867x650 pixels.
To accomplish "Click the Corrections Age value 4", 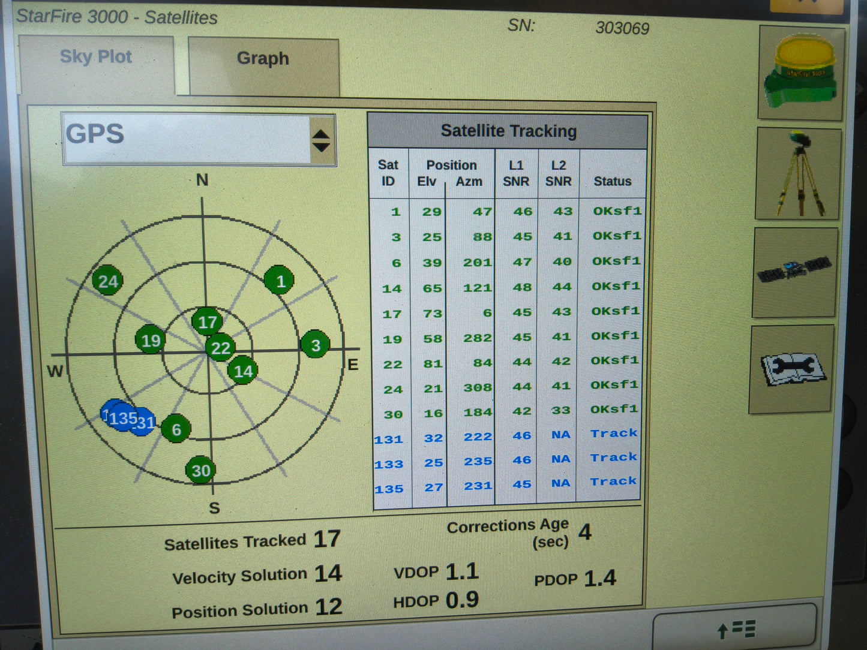I will tap(585, 532).
